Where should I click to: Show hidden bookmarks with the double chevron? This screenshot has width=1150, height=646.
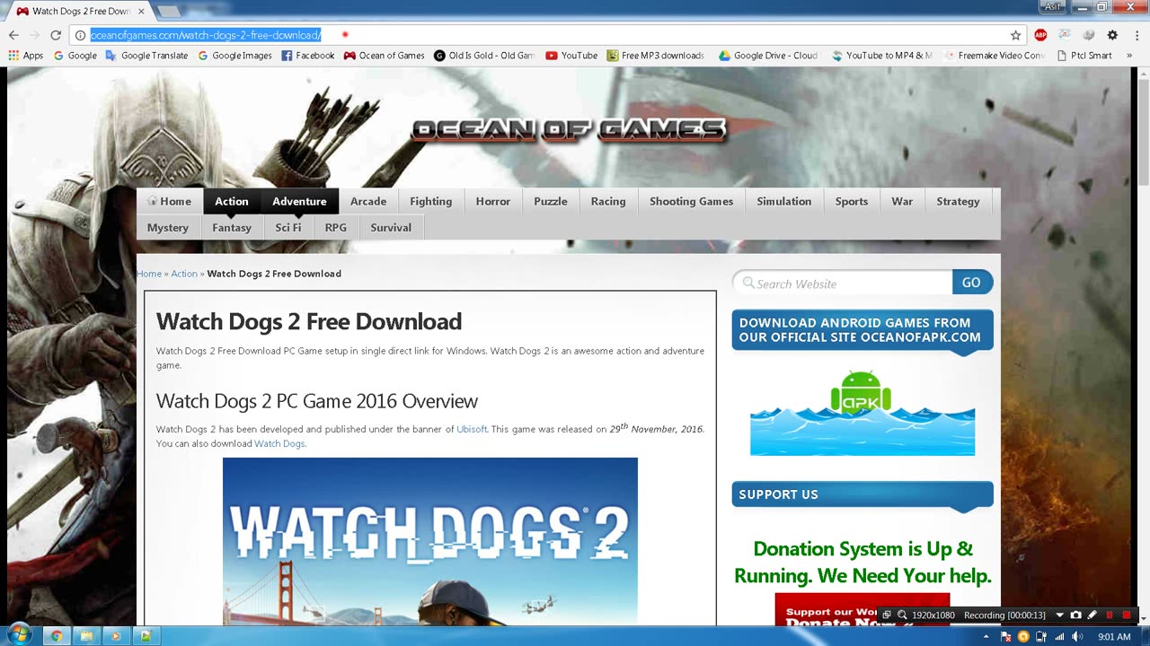pos(1129,56)
